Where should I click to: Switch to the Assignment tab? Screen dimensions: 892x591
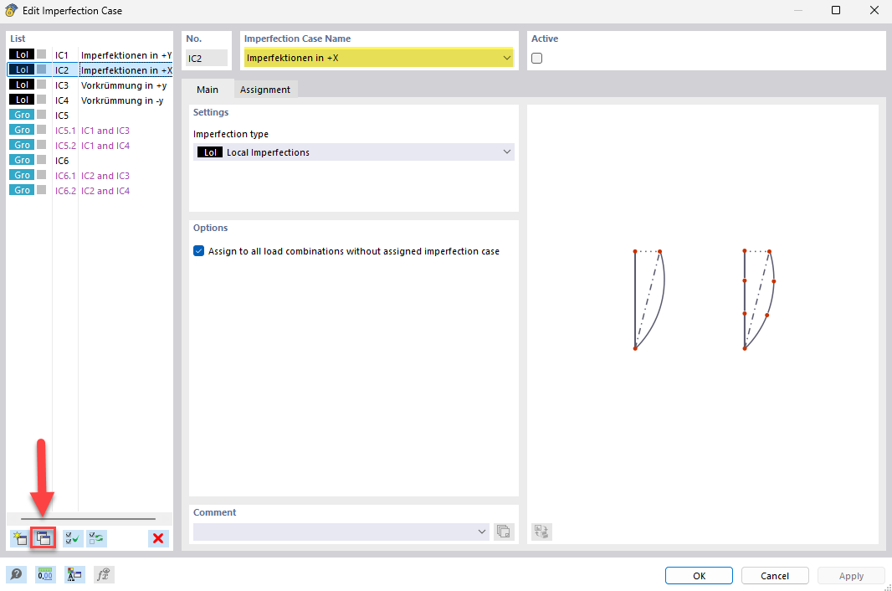tap(265, 89)
